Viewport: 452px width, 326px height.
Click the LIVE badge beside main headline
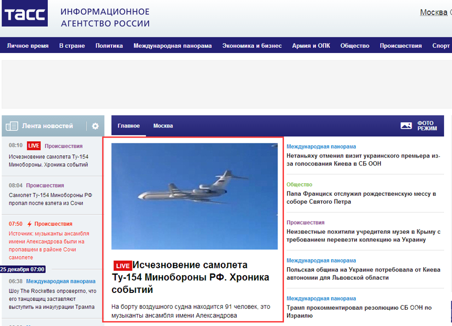click(x=122, y=266)
